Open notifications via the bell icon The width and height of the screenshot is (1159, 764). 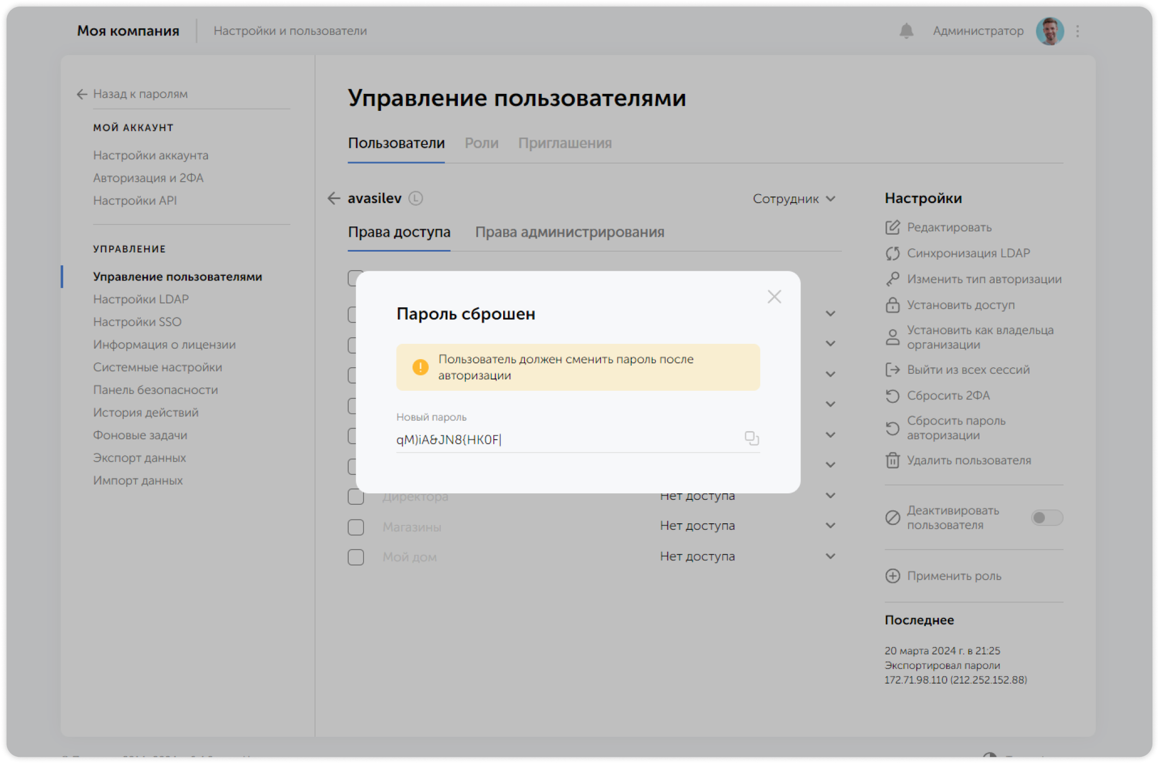907,31
